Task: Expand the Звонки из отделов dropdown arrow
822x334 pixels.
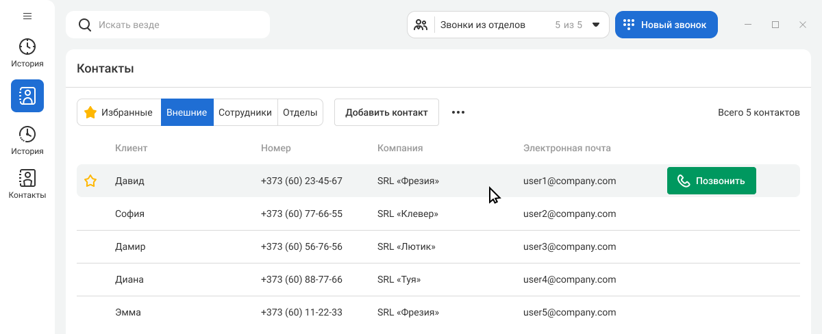Action: pyautogui.click(x=596, y=25)
